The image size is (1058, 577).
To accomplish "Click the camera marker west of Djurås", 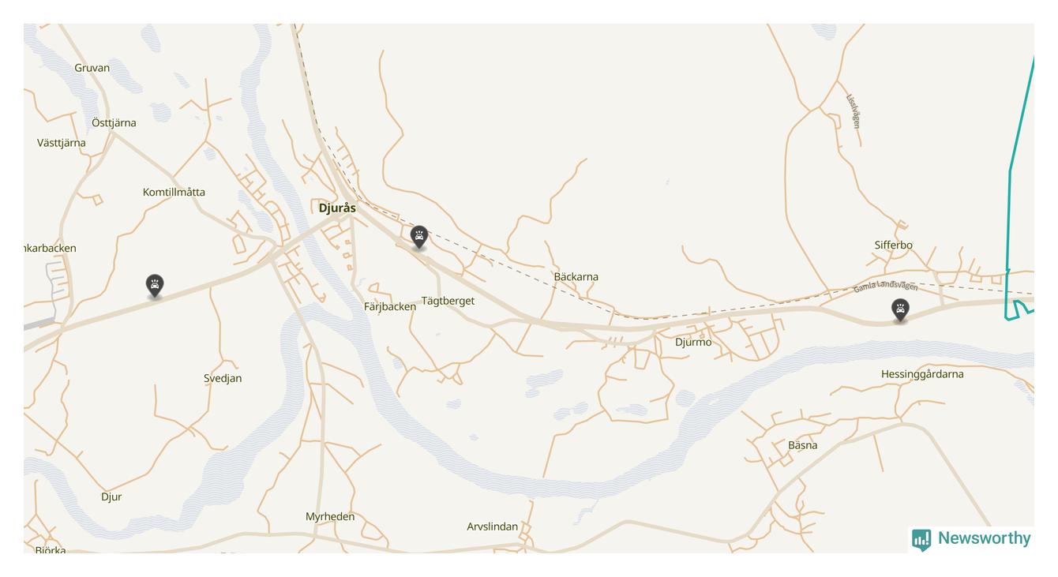I will (155, 286).
